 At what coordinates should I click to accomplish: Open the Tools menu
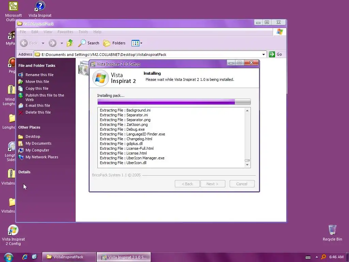coord(83,32)
